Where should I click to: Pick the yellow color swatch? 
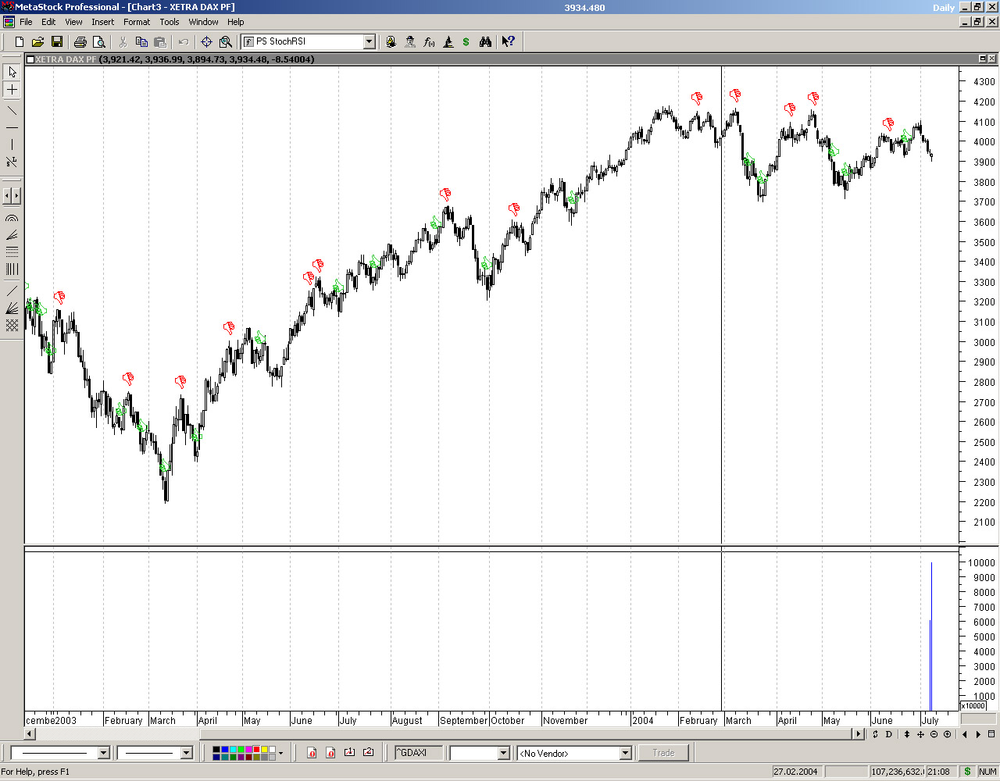(x=264, y=750)
